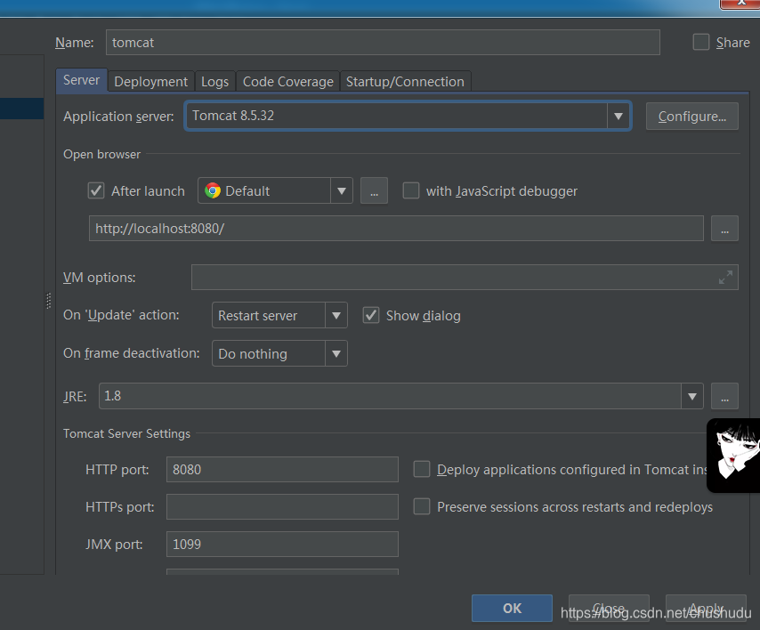Click the browse button next to JRE
The image size is (760, 630).
click(x=724, y=396)
